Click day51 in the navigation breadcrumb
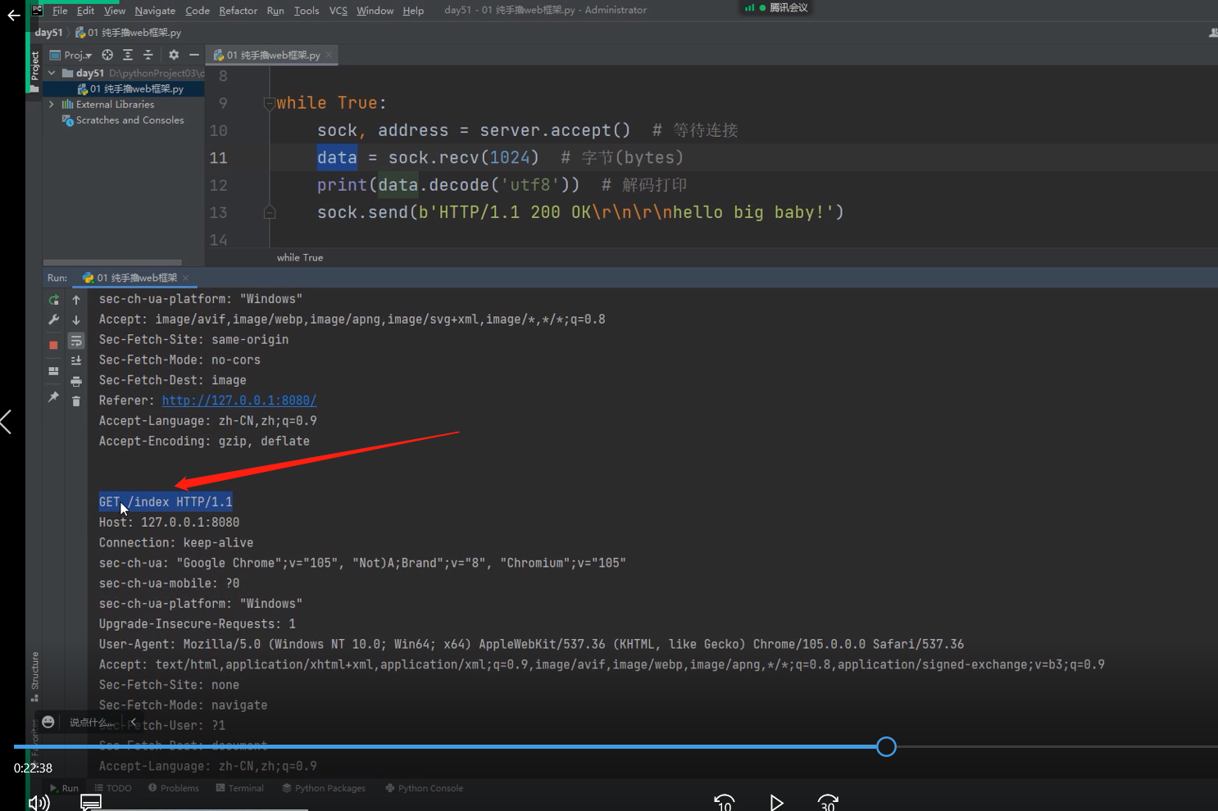 pyautogui.click(x=48, y=33)
